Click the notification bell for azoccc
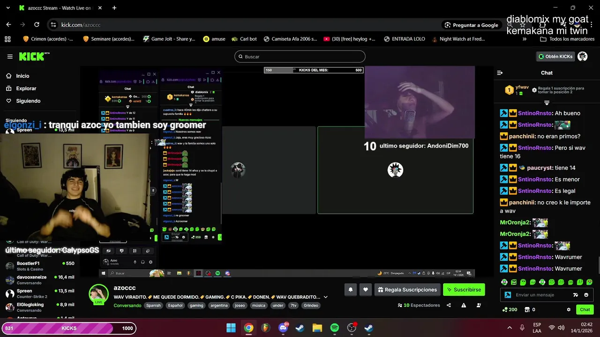The image size is (600, 337). pos(350,290)
